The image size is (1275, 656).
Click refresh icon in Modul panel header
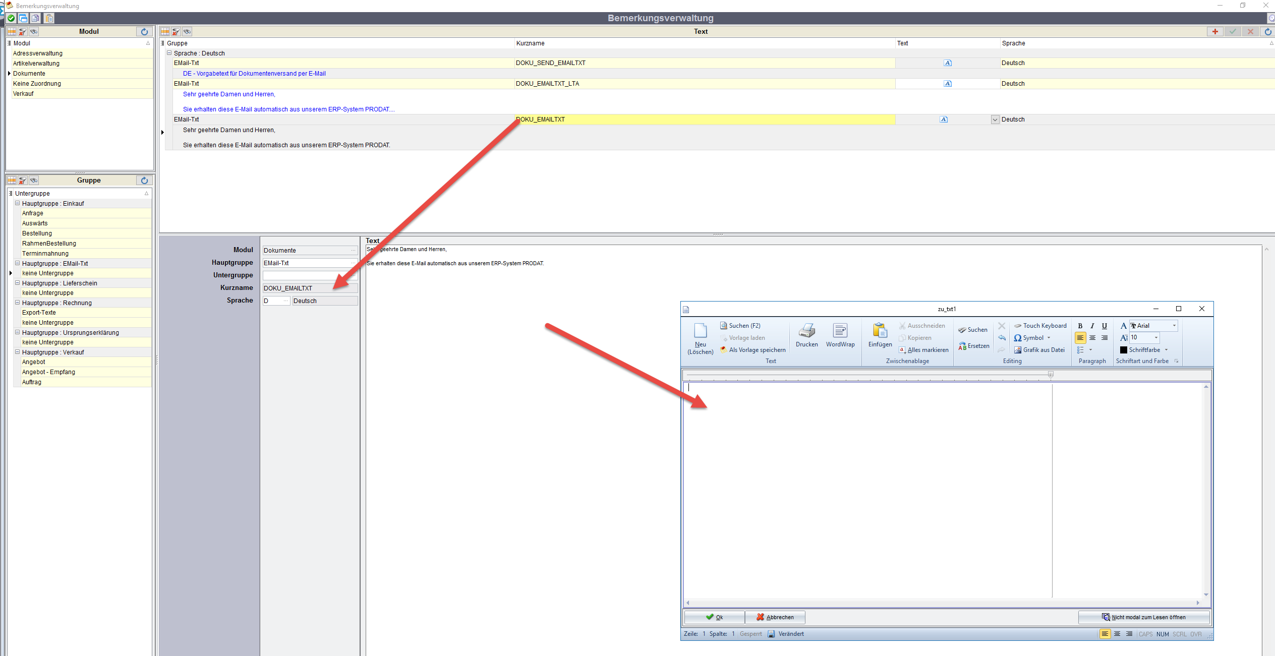(144, 31)
